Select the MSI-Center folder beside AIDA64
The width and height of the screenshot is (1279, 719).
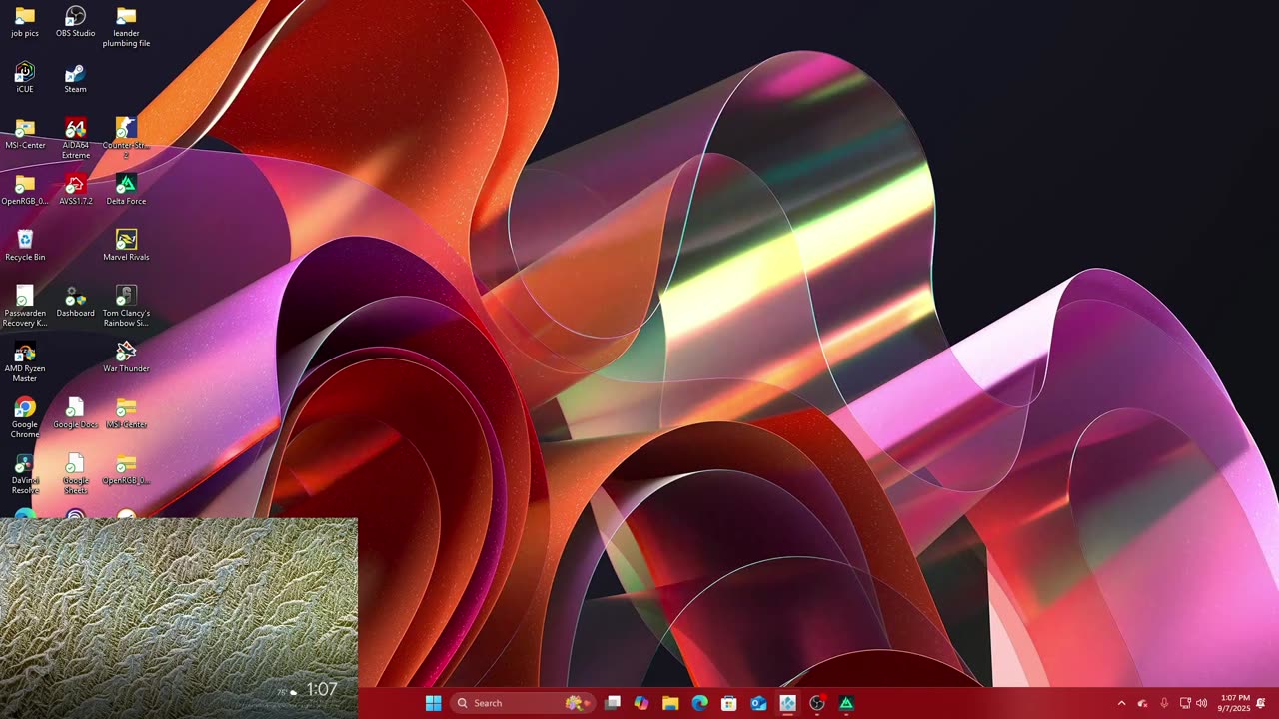tap(25, 134)
